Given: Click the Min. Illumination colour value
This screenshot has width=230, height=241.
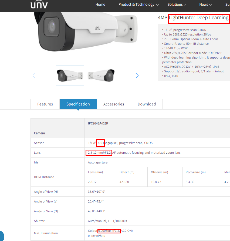Looking at the screenshot, I should coord(110,231).
